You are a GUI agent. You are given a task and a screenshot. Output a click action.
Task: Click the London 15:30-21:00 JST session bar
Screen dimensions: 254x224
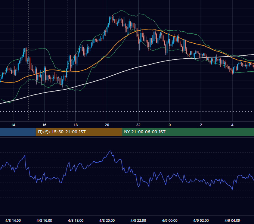[79, 132]
